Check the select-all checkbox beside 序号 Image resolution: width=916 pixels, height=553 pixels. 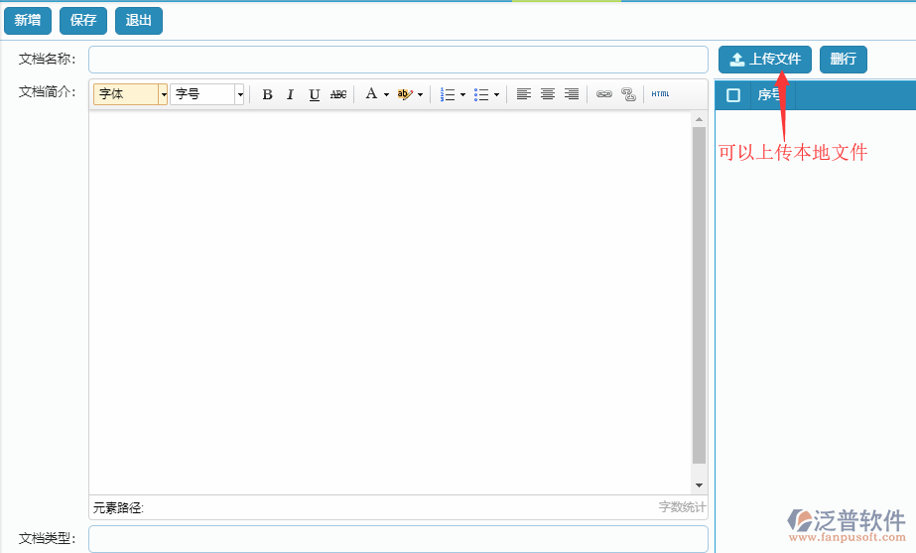pyautogui.click(x=733, y=95)
